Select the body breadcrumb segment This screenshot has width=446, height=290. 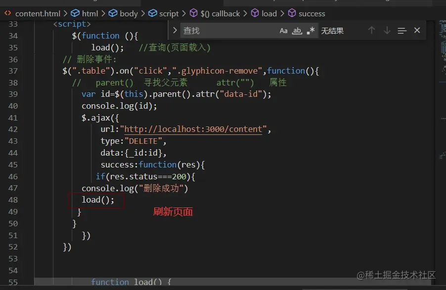tap(129, 13)
